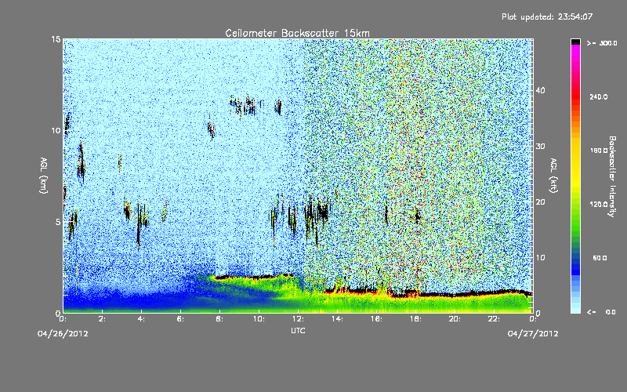Image resolution: width=627 pixels, height=392 pixels.
Task: Pick the black swatch atop the colorbar
Action: point(575,42)
